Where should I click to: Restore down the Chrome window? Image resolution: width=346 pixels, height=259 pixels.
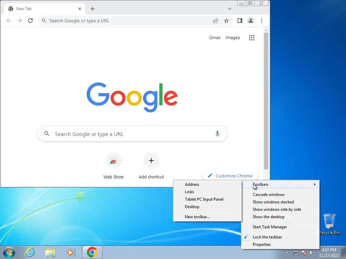click(250, 3)
